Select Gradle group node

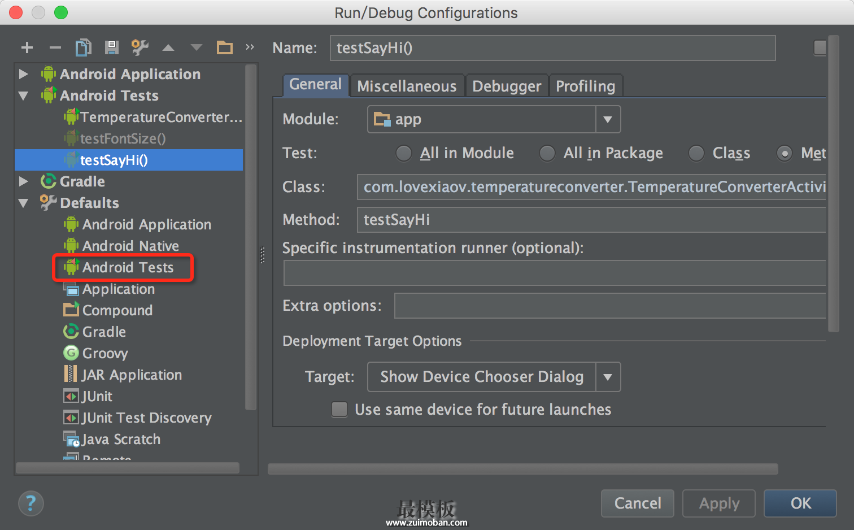(82, 181)
